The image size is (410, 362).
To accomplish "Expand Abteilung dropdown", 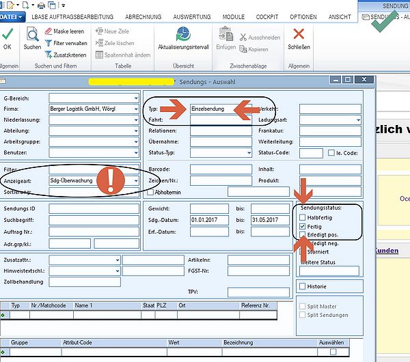I will [x=136, y=130].
